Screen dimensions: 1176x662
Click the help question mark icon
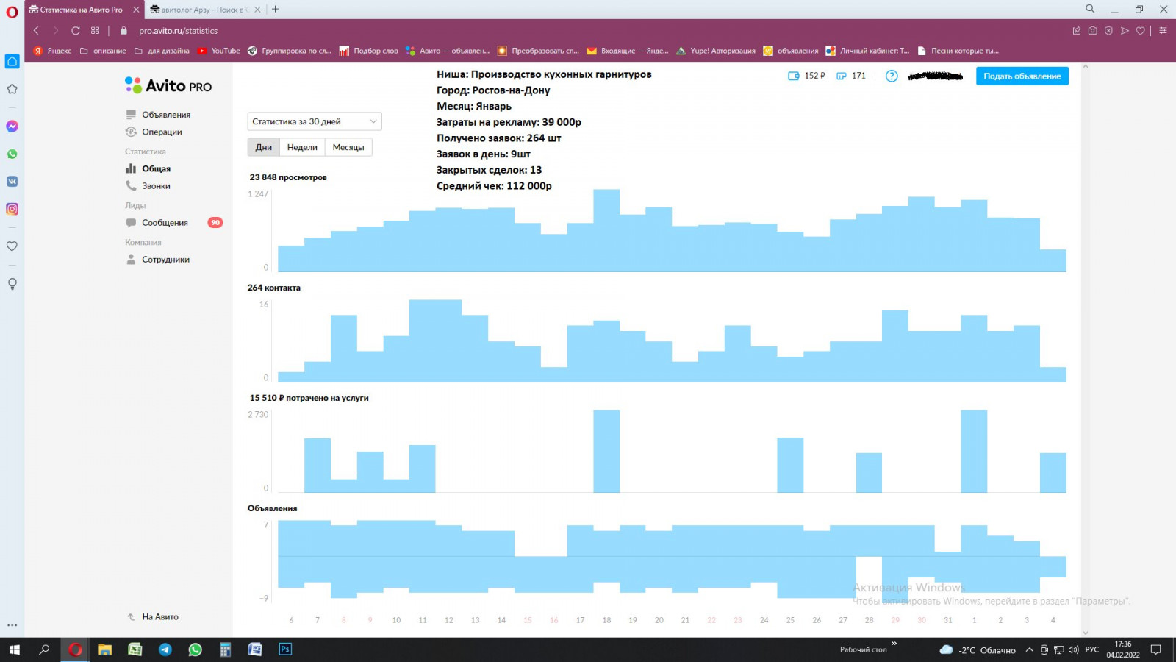pos(892,76)
